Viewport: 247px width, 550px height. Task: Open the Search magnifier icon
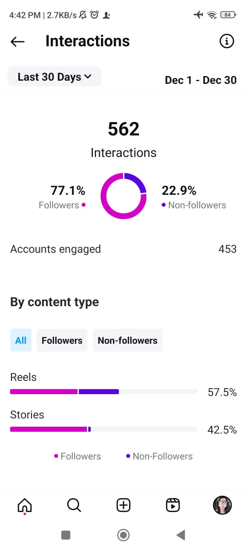74,505
